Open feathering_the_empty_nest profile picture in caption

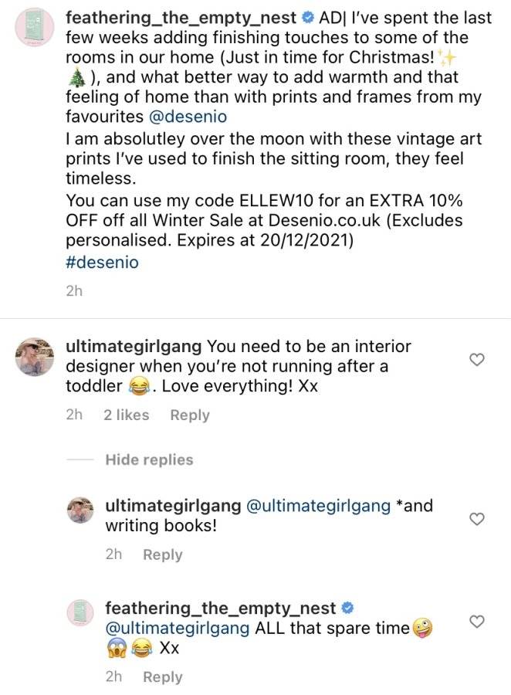(35, 27)
